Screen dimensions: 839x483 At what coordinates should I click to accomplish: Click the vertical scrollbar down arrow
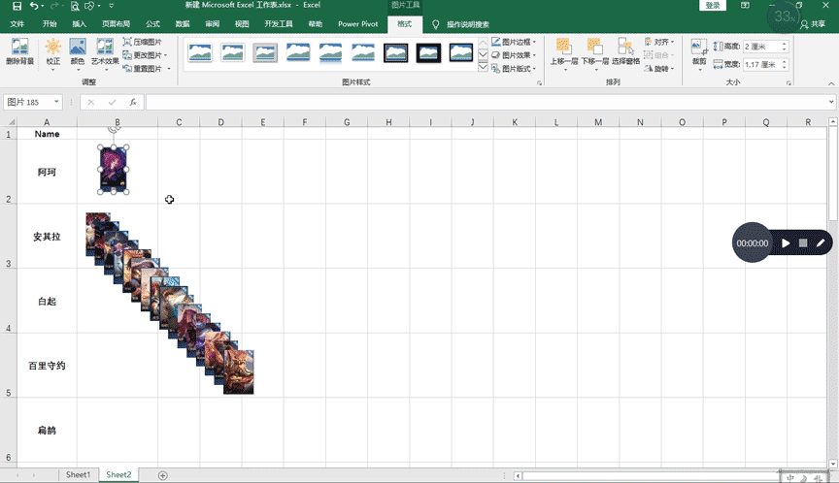832,464
